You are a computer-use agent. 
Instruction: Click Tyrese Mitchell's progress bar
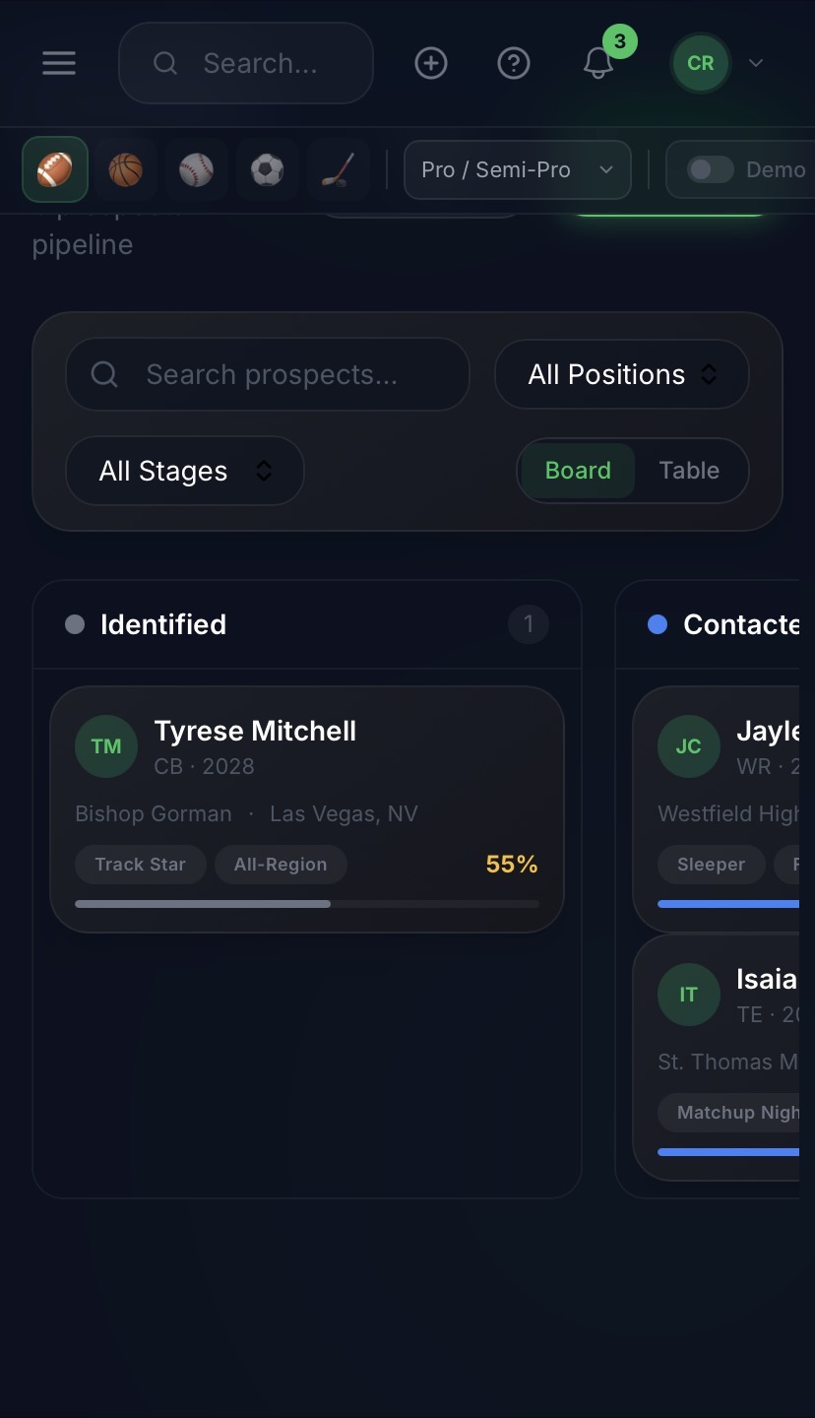pyautogui.click(x=306, y=903)
